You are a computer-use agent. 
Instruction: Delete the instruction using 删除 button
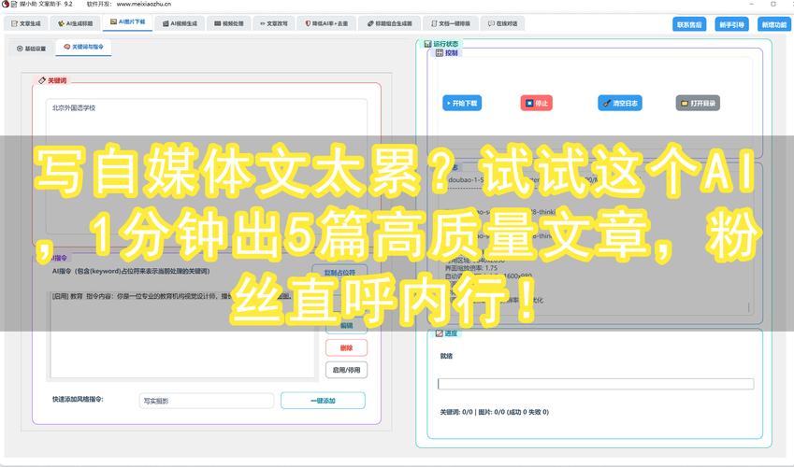pyautogui.click(x=346, y=347)
